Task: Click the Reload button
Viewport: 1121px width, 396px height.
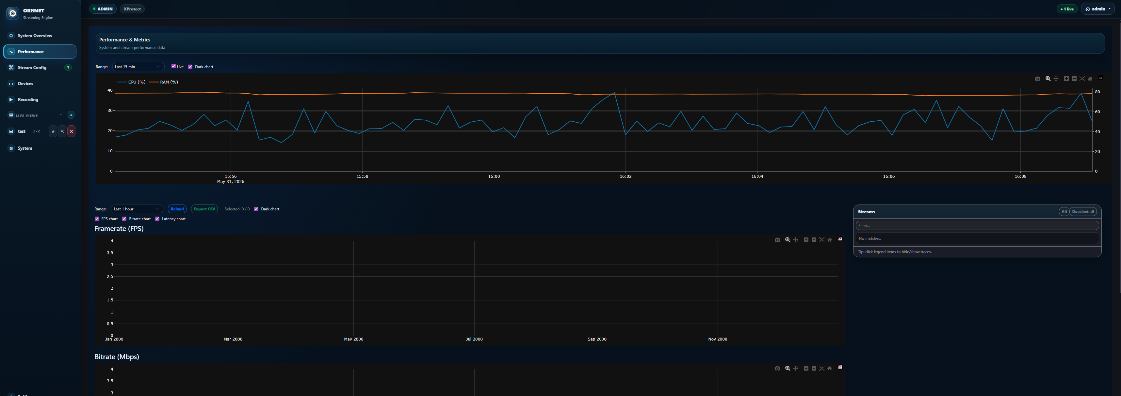Action: pos(177,209)
